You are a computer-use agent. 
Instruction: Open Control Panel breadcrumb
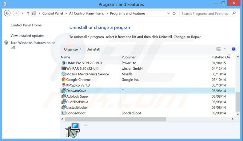[x=53, y=14]
